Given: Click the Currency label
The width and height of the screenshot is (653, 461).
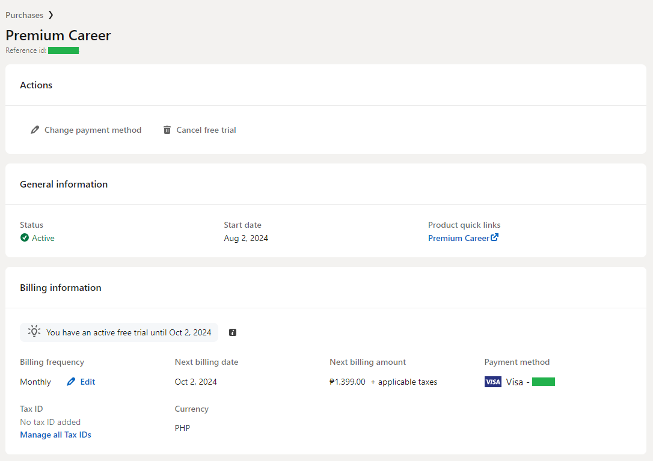Looking at the screenshot, I should (192, 409).
